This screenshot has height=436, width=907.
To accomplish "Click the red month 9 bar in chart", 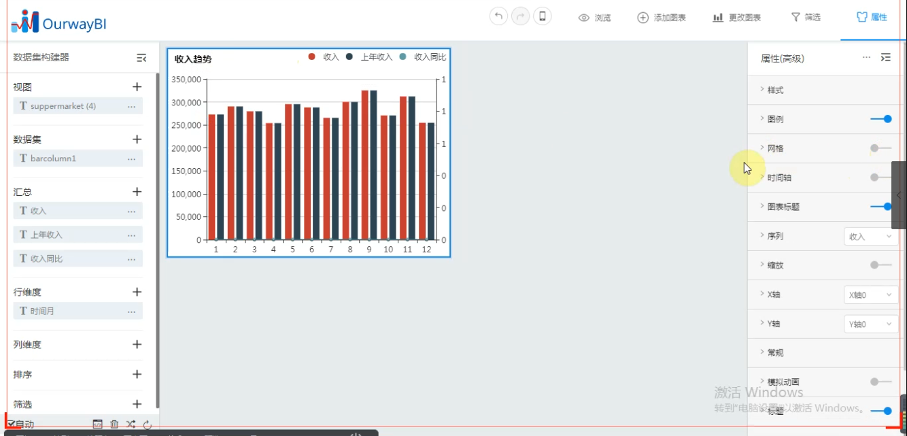I will [x=365, y=165].
